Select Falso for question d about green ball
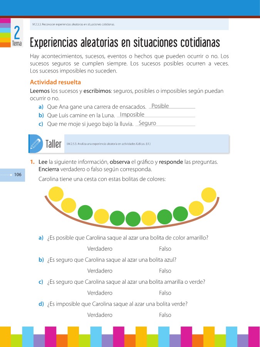The width and height of the screenshot is (260, 347). point(165,315)
